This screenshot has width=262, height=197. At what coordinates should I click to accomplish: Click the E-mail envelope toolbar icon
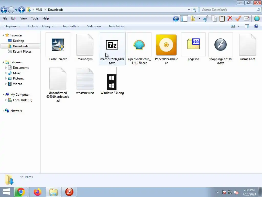click(246, 18)
